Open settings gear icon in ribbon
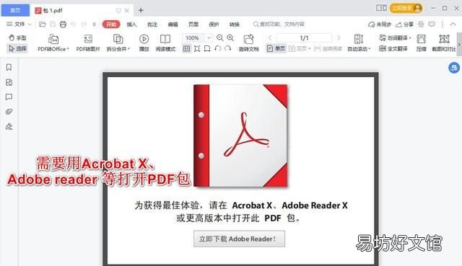Image resolution: width=462 pixels, height=266 pixels. [421, 25]
